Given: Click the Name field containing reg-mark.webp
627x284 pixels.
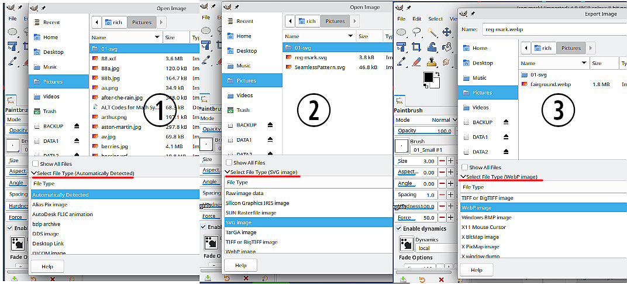Looking at the screenshot, I should pos(554,29).
